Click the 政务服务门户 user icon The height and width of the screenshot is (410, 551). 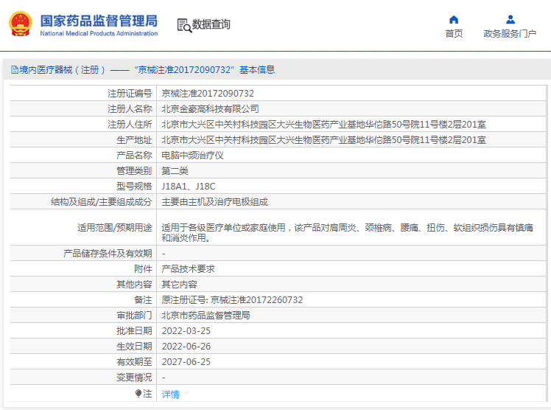(x=510, y=20)
